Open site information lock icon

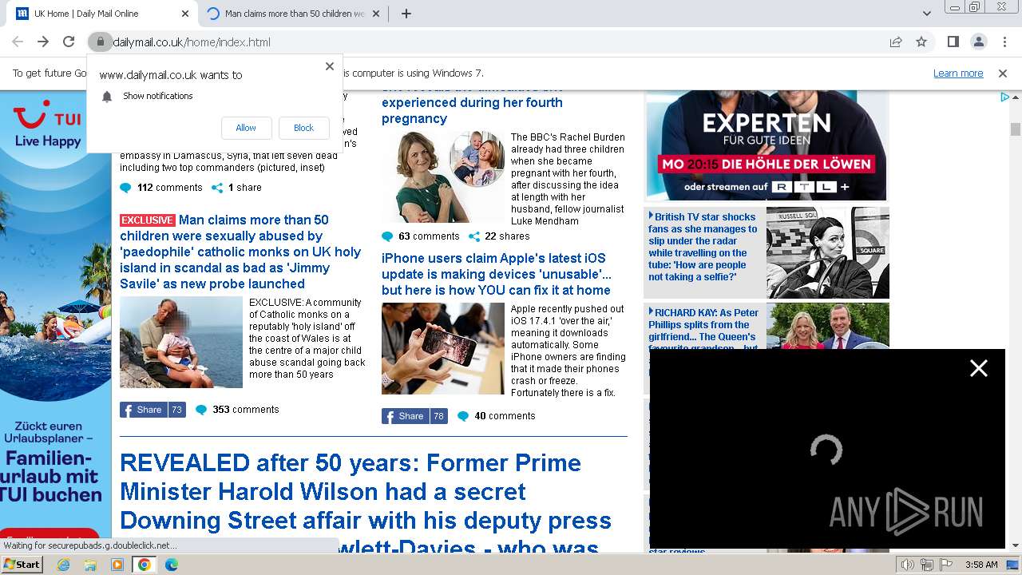coord(99,42)
